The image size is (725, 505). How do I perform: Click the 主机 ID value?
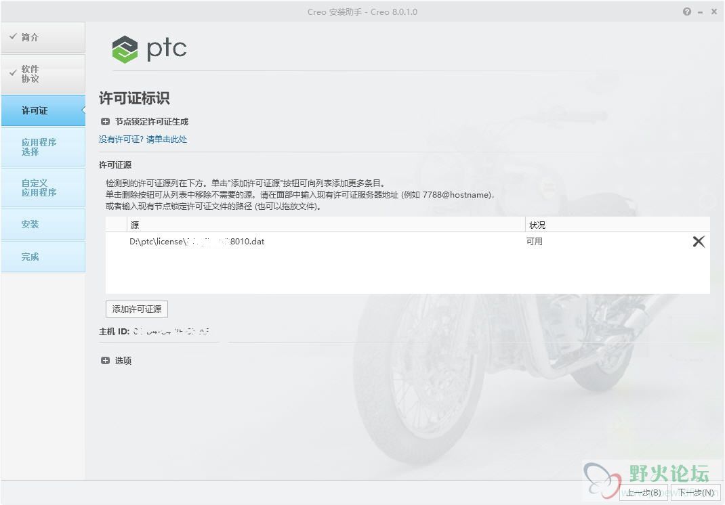coord(171,331)
